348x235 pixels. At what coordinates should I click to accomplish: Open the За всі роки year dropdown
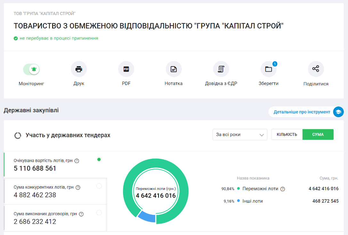240,135
